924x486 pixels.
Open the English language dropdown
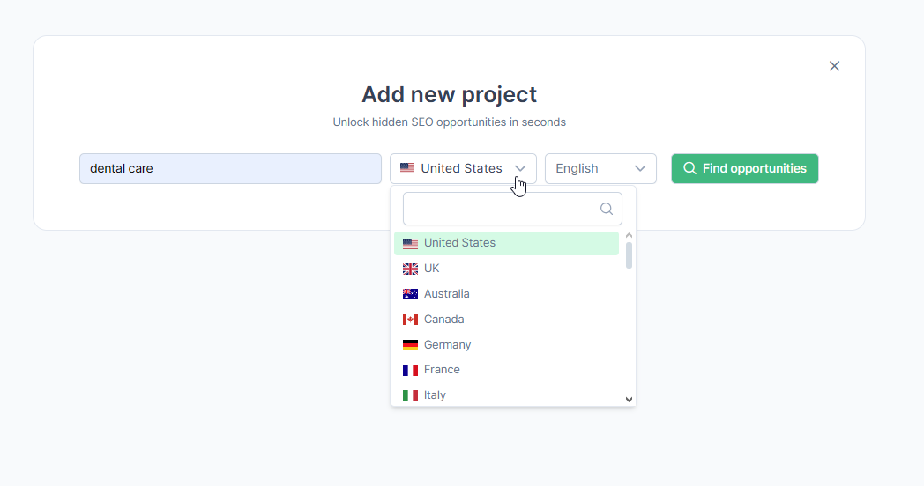point(600,168)
